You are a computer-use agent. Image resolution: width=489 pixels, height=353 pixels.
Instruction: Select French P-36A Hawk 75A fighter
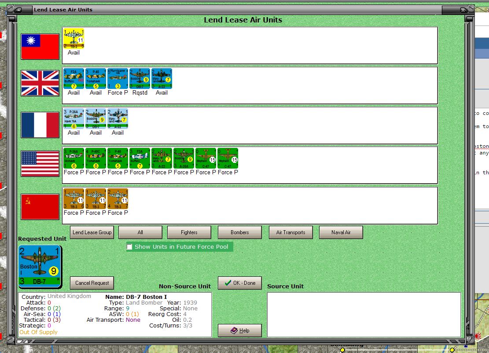click(x=74, y=118)
